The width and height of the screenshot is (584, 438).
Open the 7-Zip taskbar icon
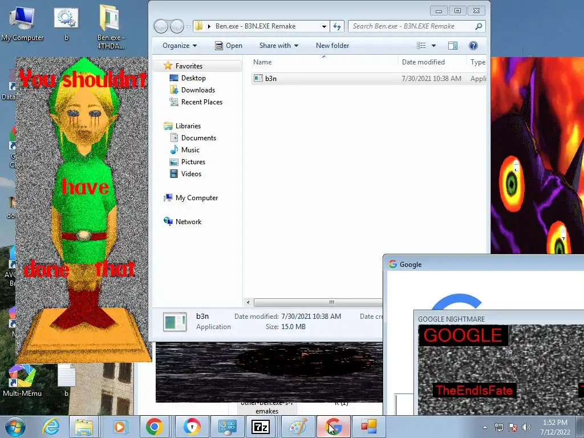261,427
